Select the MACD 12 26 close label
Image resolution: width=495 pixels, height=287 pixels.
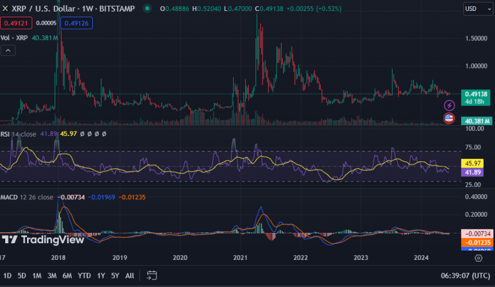(x=28, y=197)
